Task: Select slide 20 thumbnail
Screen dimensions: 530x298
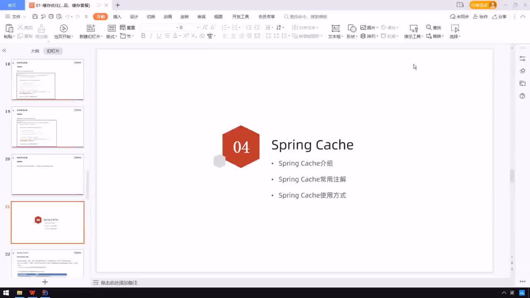Action: coord(48,175)
